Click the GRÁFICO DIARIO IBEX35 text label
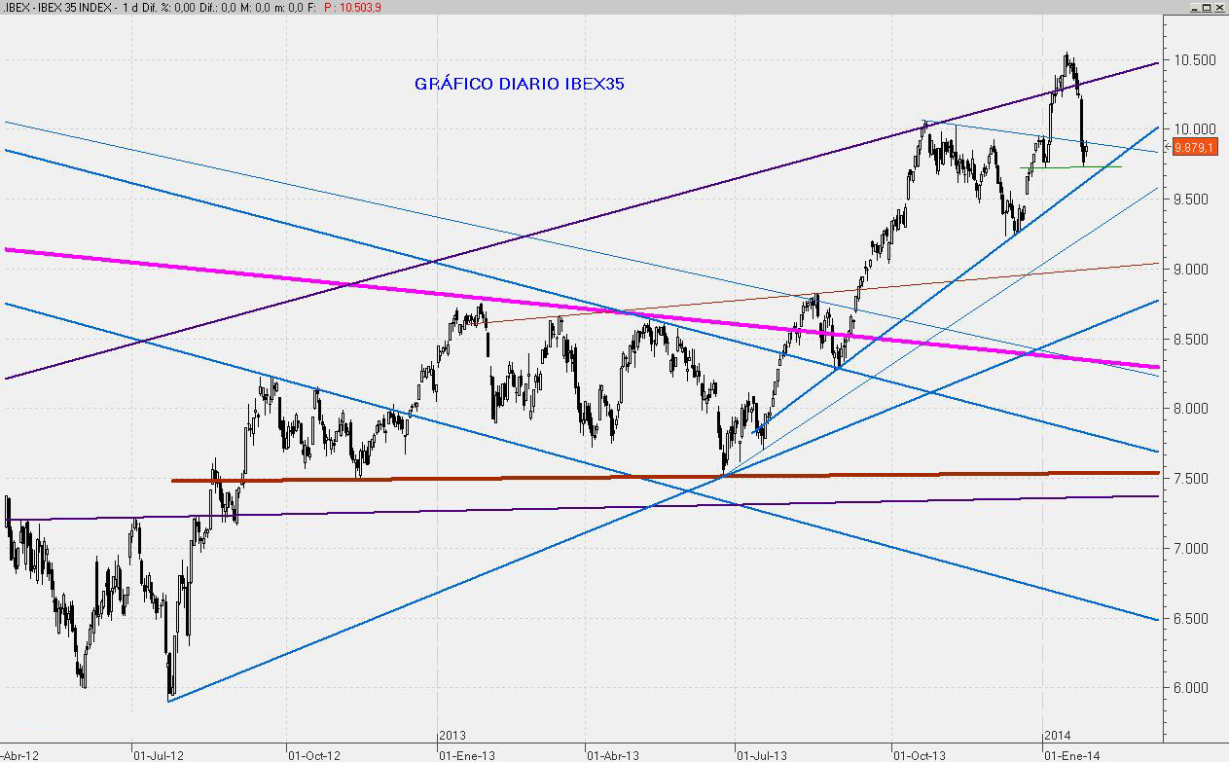Viewport: 1229px width, 762px height. coord(519,84)
